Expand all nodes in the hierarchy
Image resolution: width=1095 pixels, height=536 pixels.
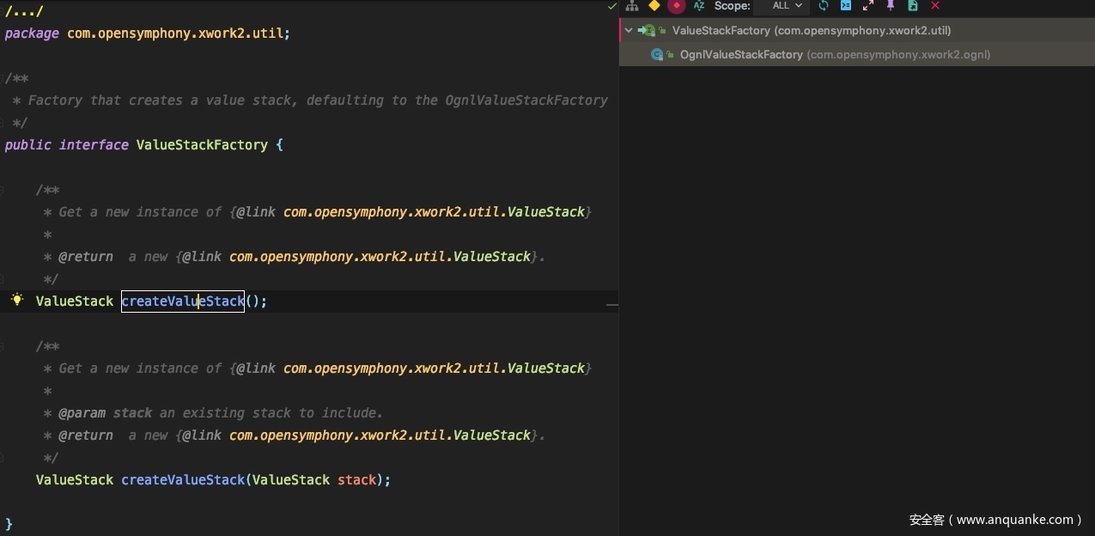(868, 6)
